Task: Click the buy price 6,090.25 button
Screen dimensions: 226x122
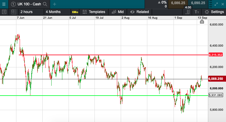Action: (198, 3)
